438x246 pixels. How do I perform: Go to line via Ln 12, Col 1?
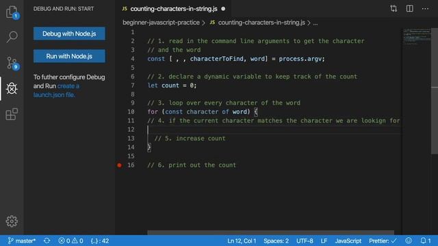point(242,241)
